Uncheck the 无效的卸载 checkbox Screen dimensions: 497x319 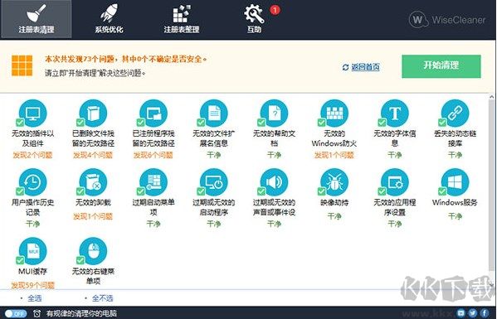click(x=80, y=191)
